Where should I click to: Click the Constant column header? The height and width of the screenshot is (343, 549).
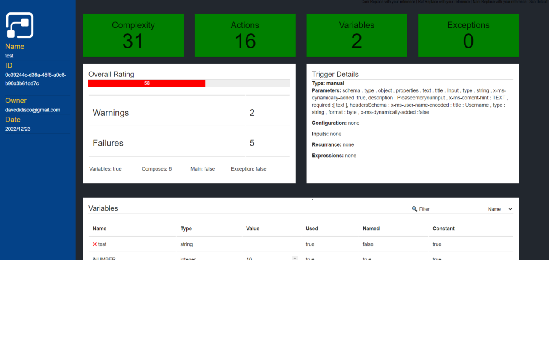point(443,229)
